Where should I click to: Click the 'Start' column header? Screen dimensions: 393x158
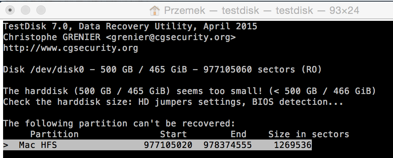tap(173, 134)
